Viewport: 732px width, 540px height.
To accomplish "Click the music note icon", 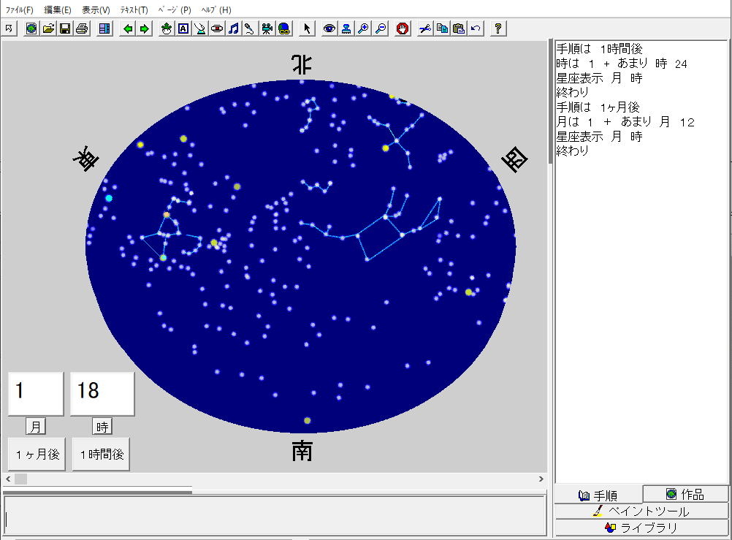I will tap(234, 28).
